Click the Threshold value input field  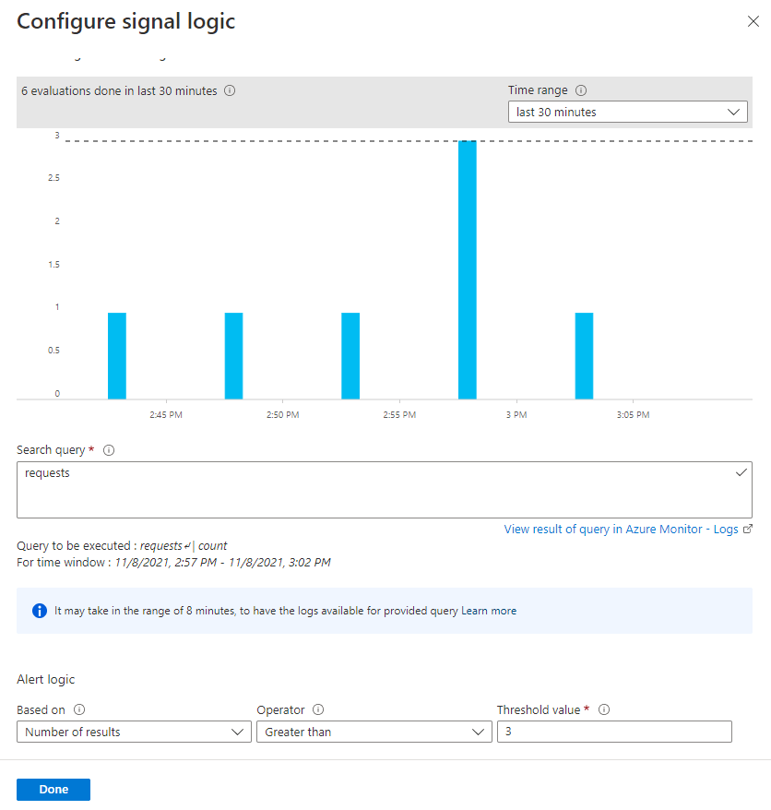click(x=614, y=733)
